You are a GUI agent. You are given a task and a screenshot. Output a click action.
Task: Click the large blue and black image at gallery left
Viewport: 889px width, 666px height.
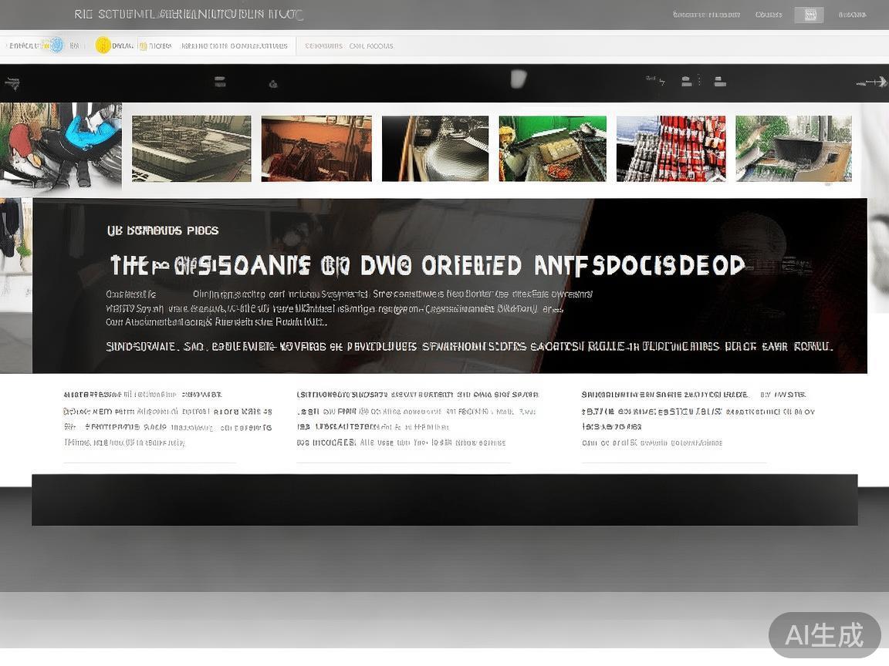pyautogui.click(x=61, y=146)
